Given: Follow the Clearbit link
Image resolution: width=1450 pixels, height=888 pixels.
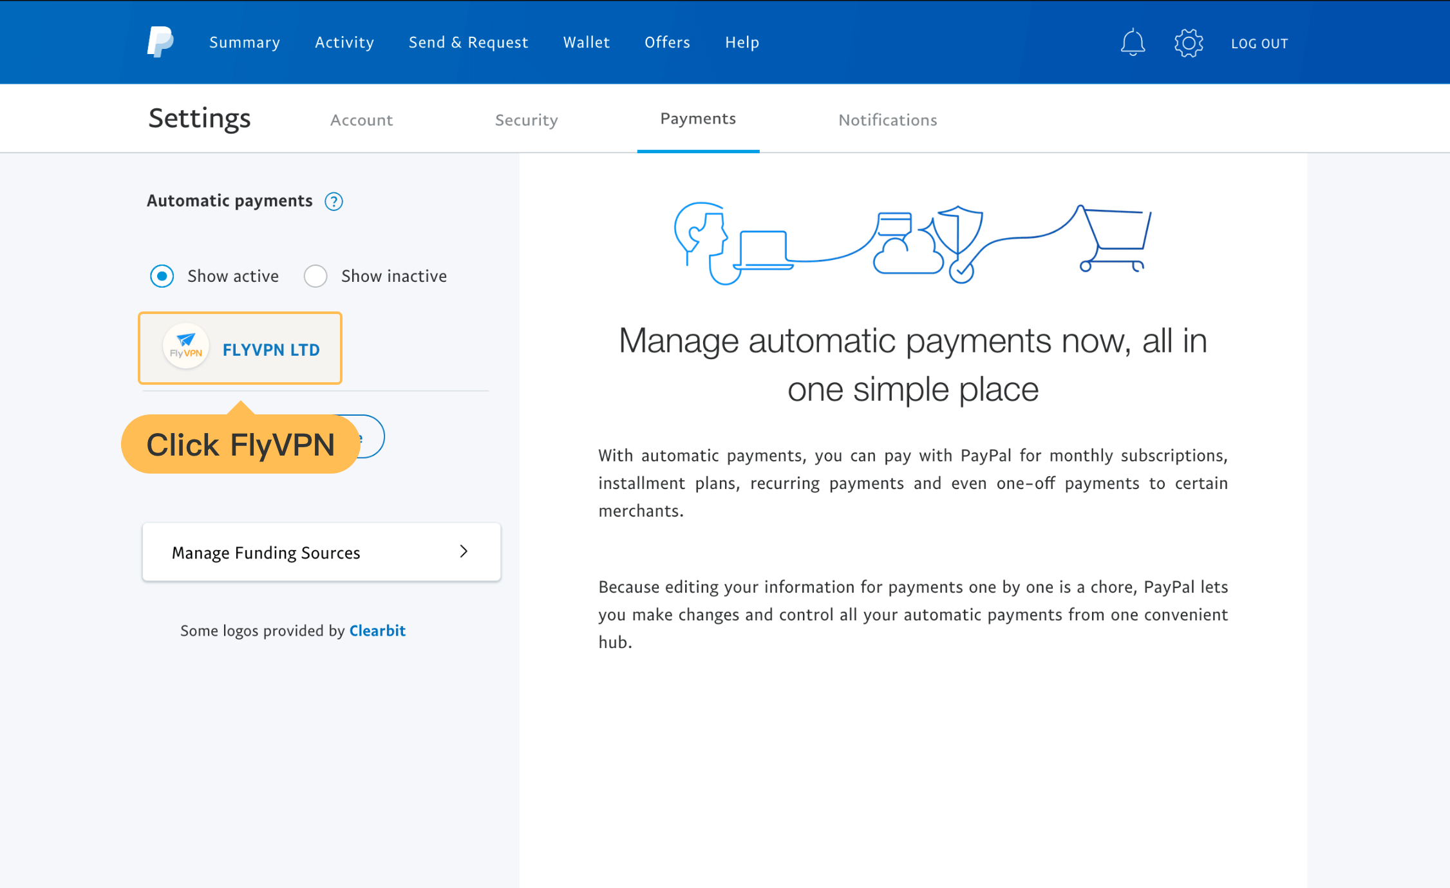Looking at the screenshot, I should (377, 631).
